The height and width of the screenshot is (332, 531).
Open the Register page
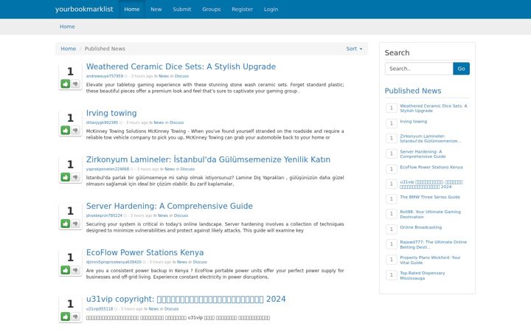pos(242,9)
